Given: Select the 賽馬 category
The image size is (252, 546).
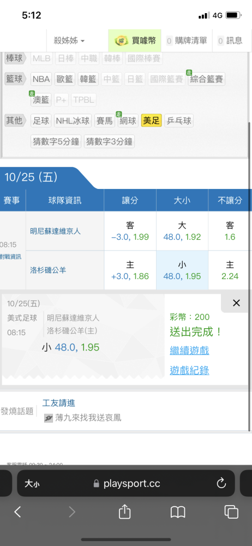Looking at the screenshot, I should coord(105,121).
